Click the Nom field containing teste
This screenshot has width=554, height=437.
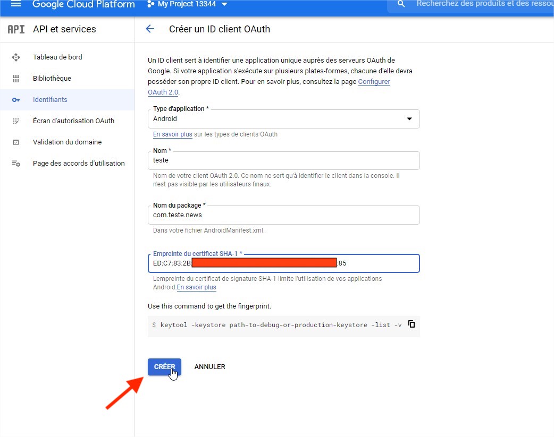click(284, 160)
